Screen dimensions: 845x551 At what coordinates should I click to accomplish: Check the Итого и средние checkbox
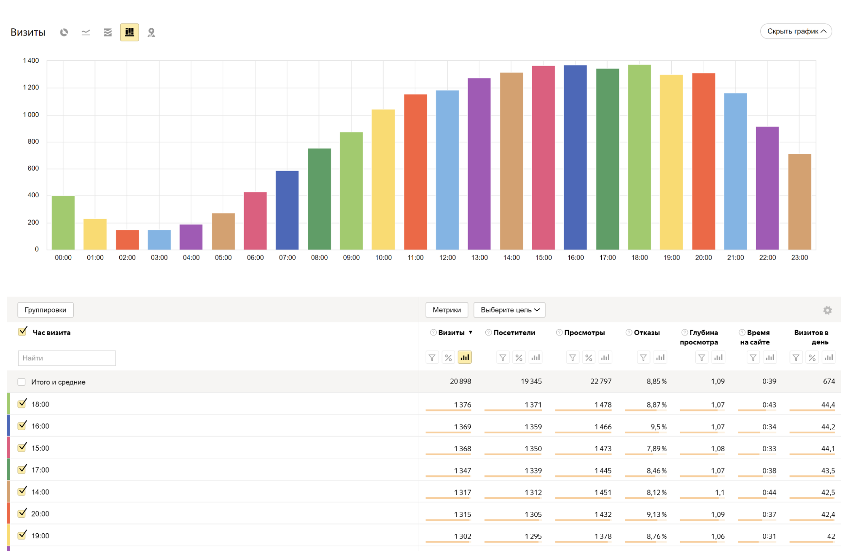pyautogui.click(x=22, y=382)
